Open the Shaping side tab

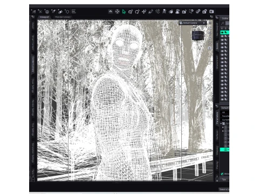tap(217, 150)
